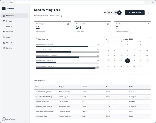Click Lena Fischer's profile avatar circle
The width and height of the screenshot is (156, 123).
tap(4, 119)
